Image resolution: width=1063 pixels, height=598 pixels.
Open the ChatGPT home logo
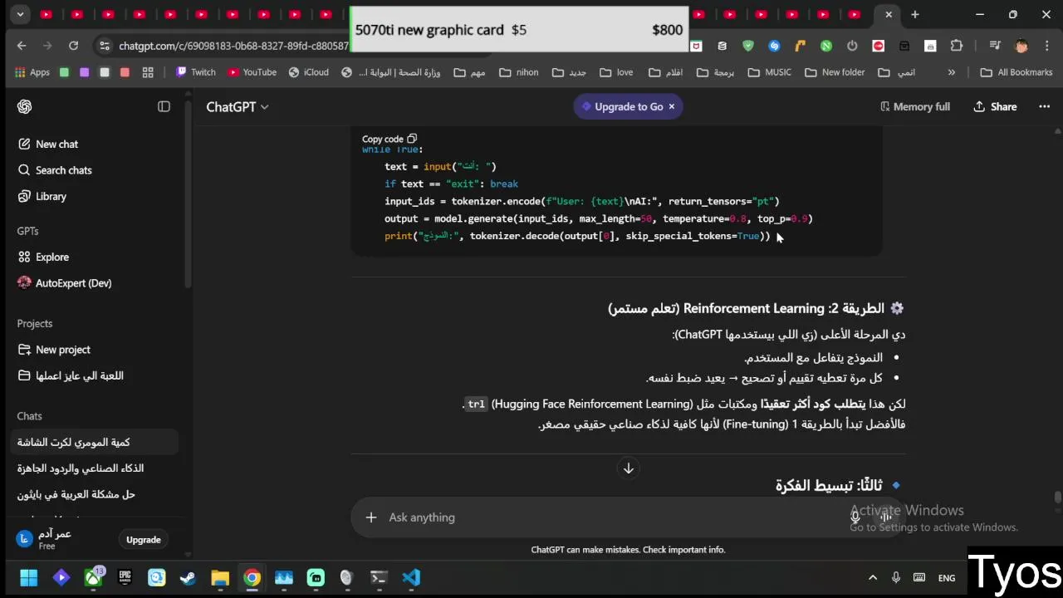(25, 106)
